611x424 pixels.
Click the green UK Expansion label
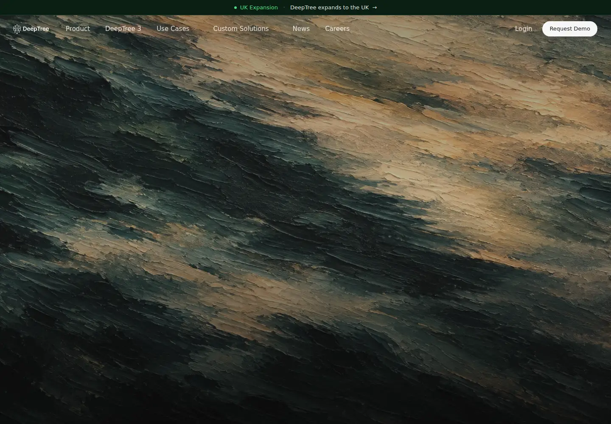point(259,8)
